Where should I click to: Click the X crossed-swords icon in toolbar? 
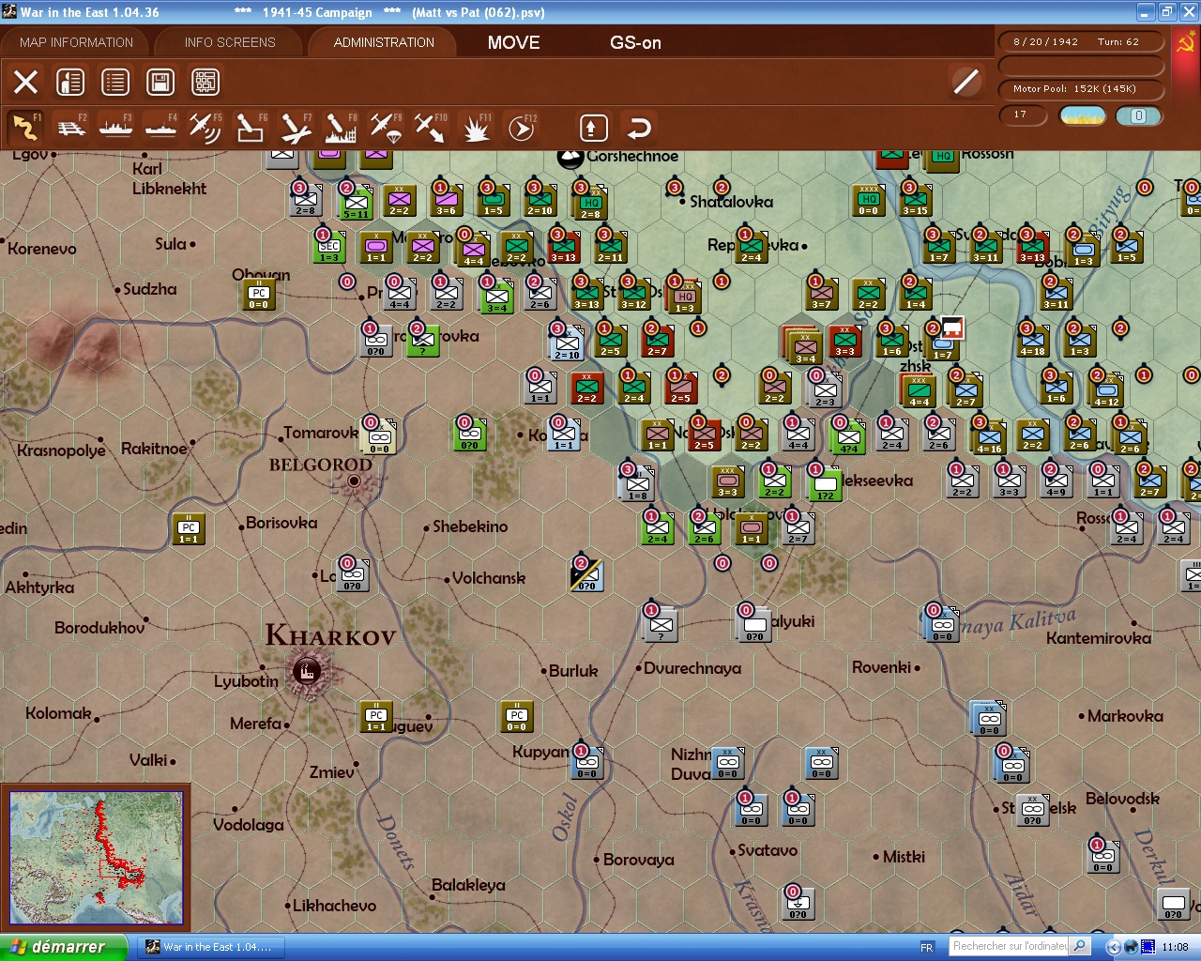pyautogui.click(x=25, y=82)
